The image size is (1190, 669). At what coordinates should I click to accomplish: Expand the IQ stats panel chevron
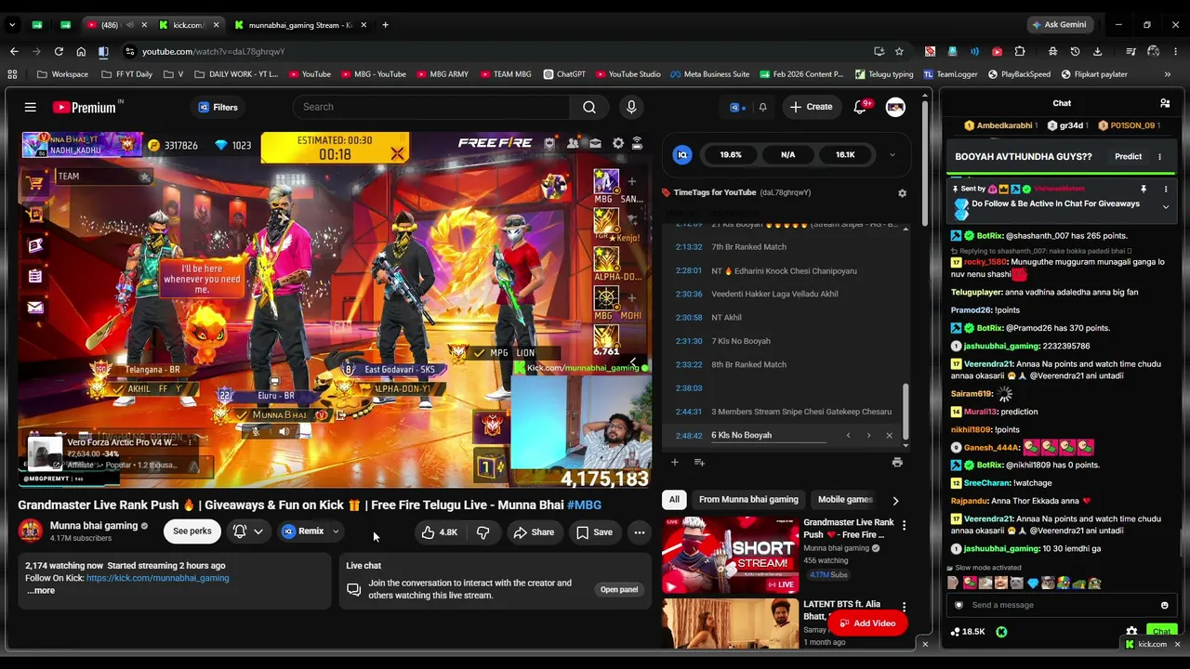892,155
